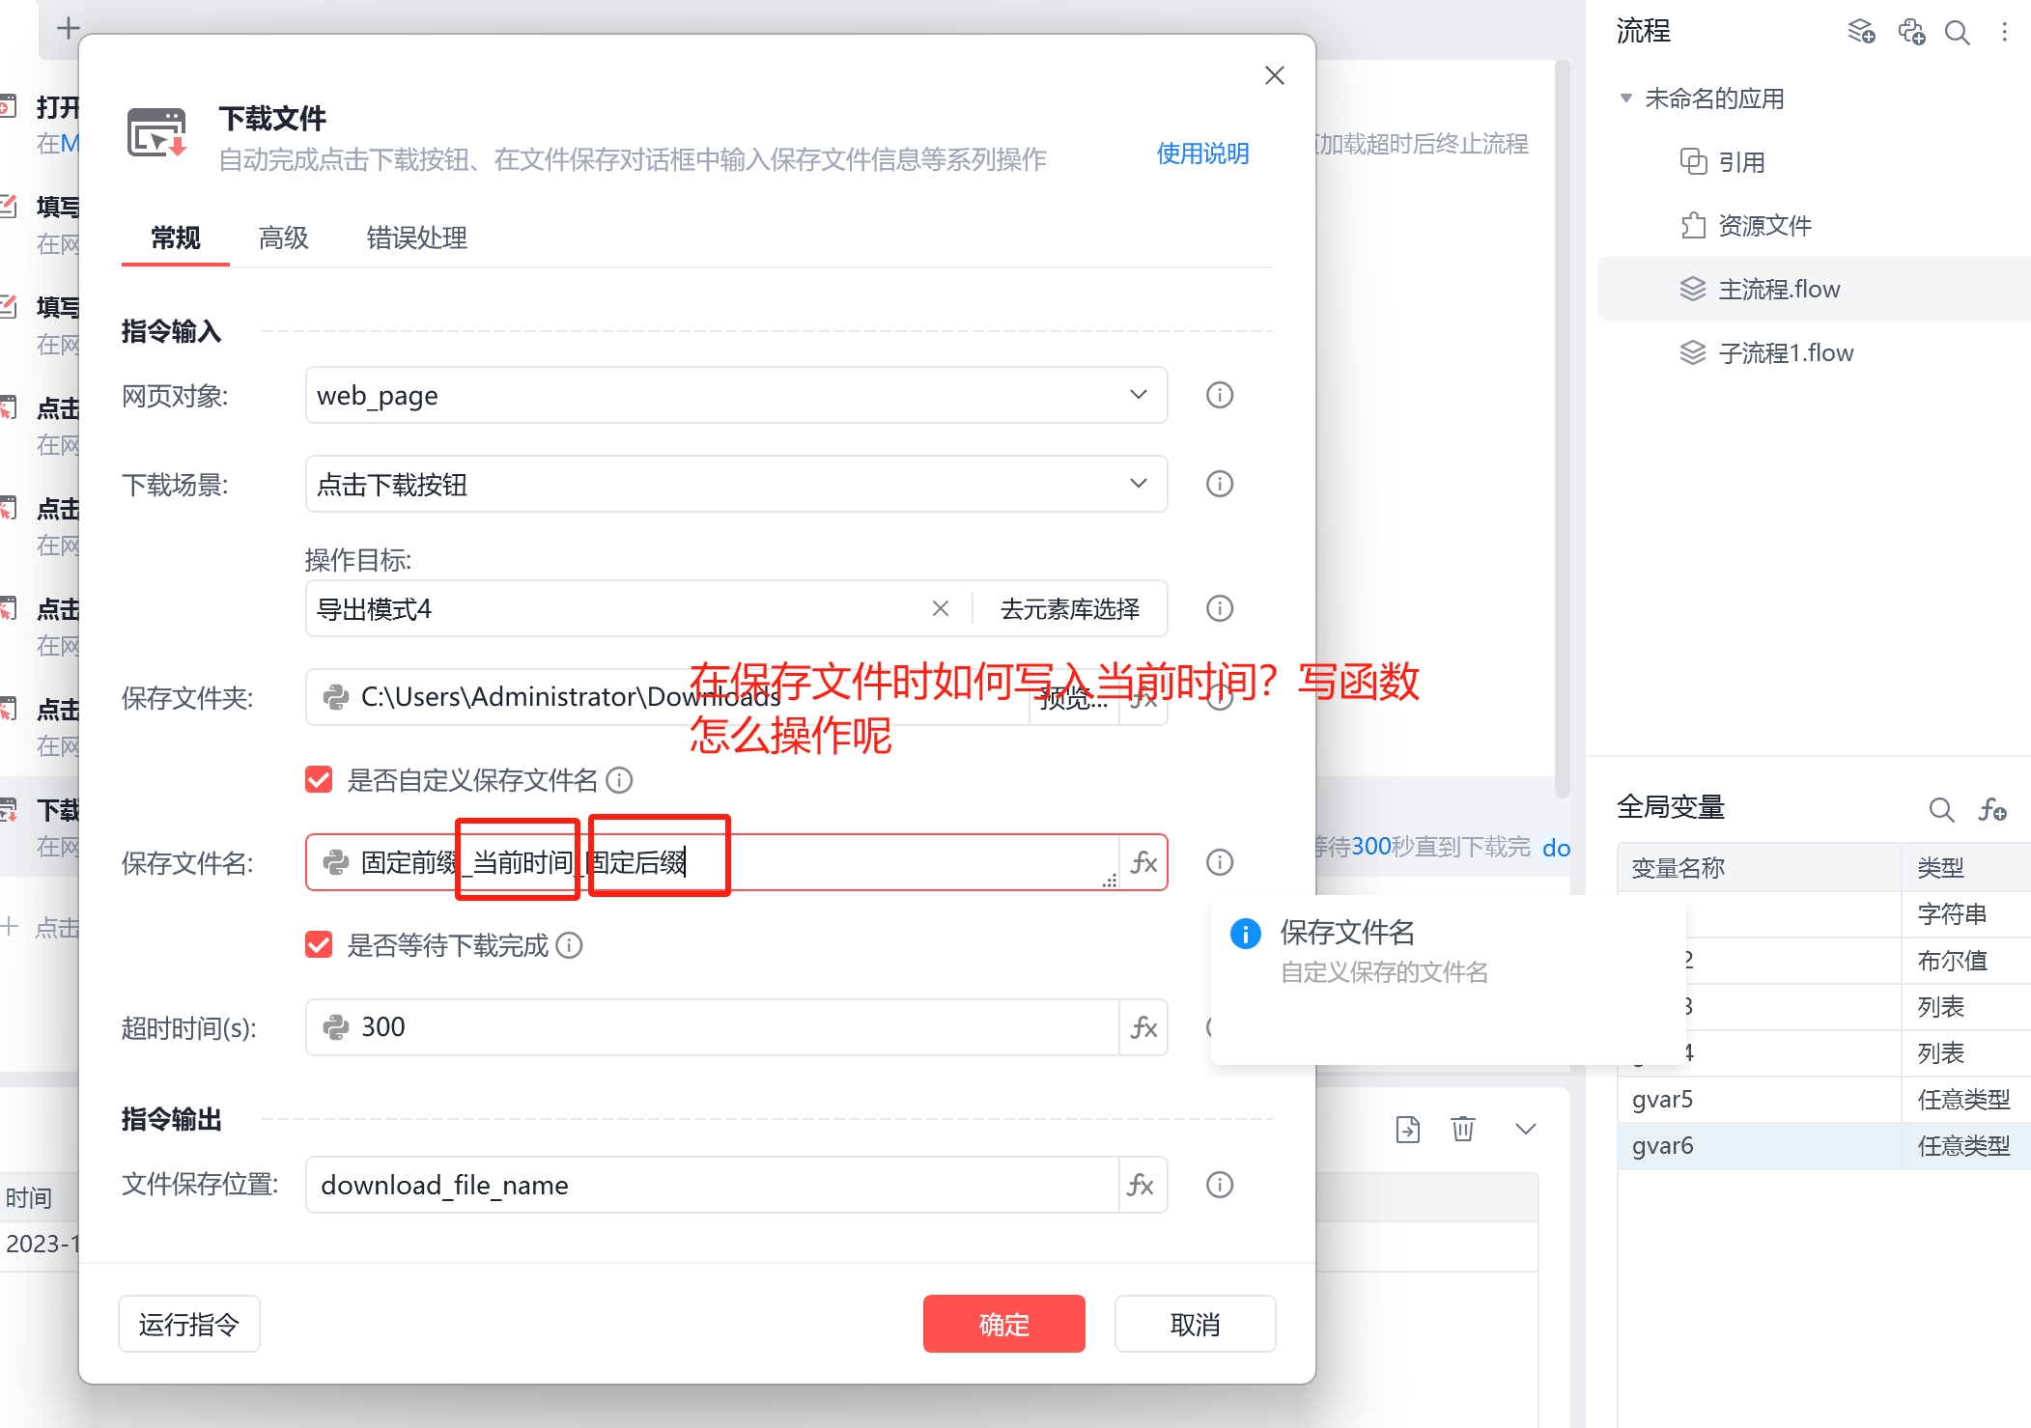The image size is (2031, 1428).
Task: Click info icon next to 操作目标
Action: (1220, 608)
